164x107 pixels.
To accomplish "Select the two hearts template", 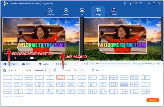I will [8, 84].
